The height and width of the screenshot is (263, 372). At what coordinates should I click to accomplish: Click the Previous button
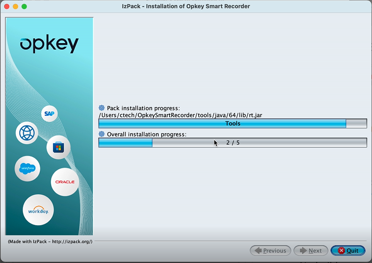270,250
